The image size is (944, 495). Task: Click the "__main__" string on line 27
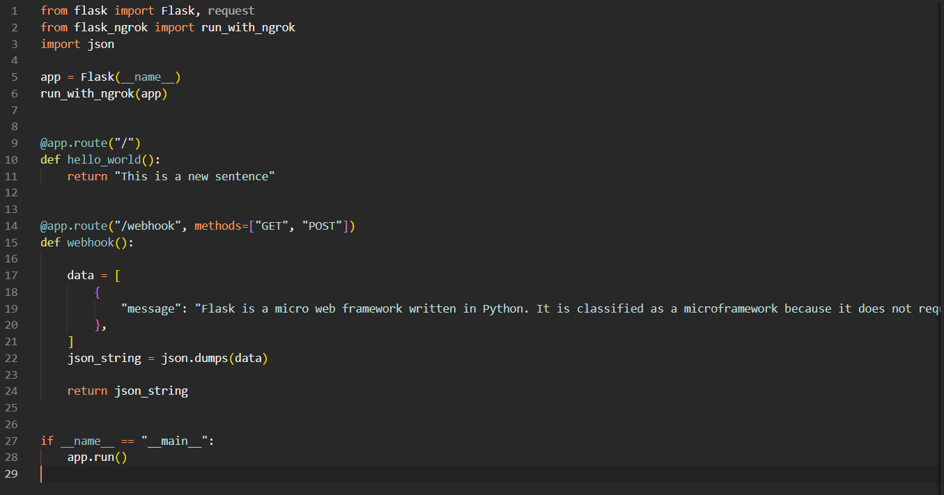(x=174, y=441)
